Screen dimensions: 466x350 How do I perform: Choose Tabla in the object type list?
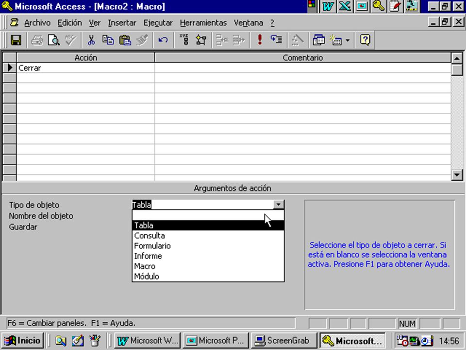(208, 225)
